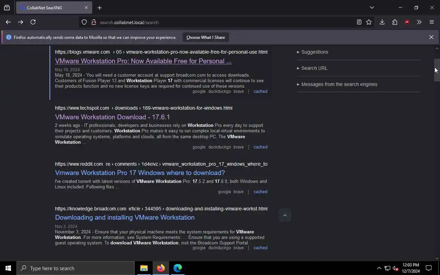Open the Windows notification center
Viewport: 440px width, 275px height.
[429, 268]
